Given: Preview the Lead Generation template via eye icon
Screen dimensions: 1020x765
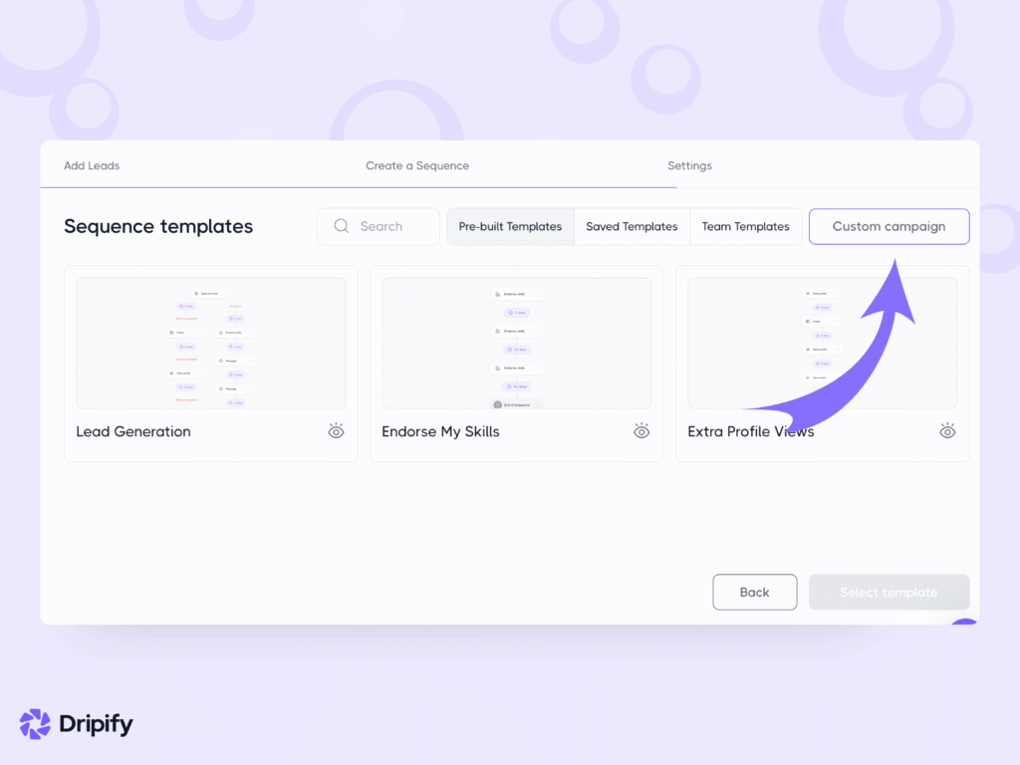Looking at the screenshot, I should pyautogui.click(x=337, y=431).
